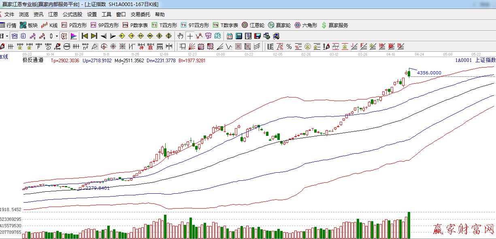Click the green dollar 赢家服务 button

pyautogui.click(x=334, y=25)
